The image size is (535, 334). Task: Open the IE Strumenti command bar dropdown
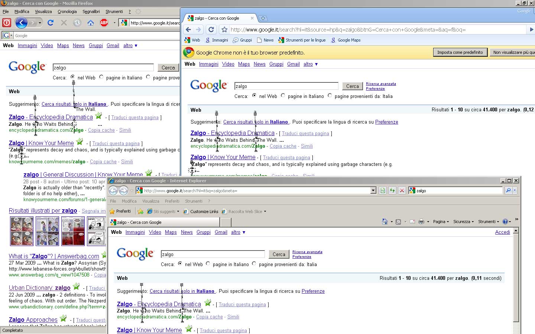[489, 222]
